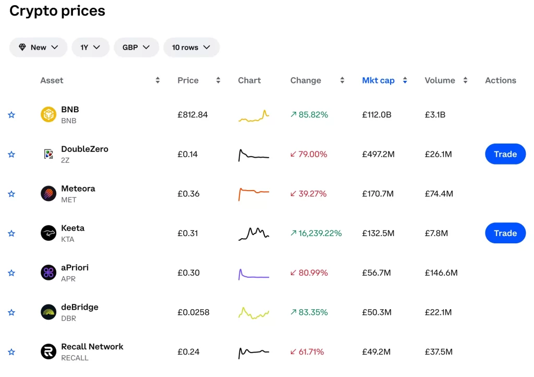The width and height of the screenshot is (534, 377).
Task: Click the Volume sort arrows
Action: pyautogui.click(x=466, y=80)
